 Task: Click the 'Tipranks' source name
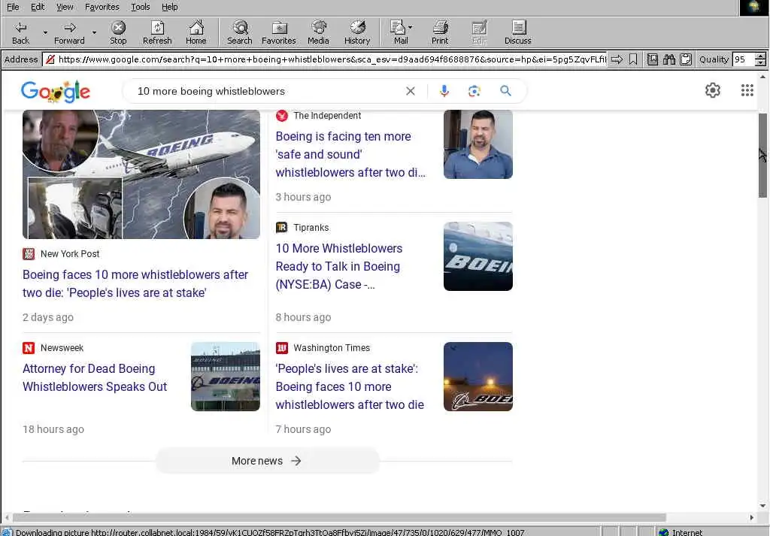(x=311, y=227)
